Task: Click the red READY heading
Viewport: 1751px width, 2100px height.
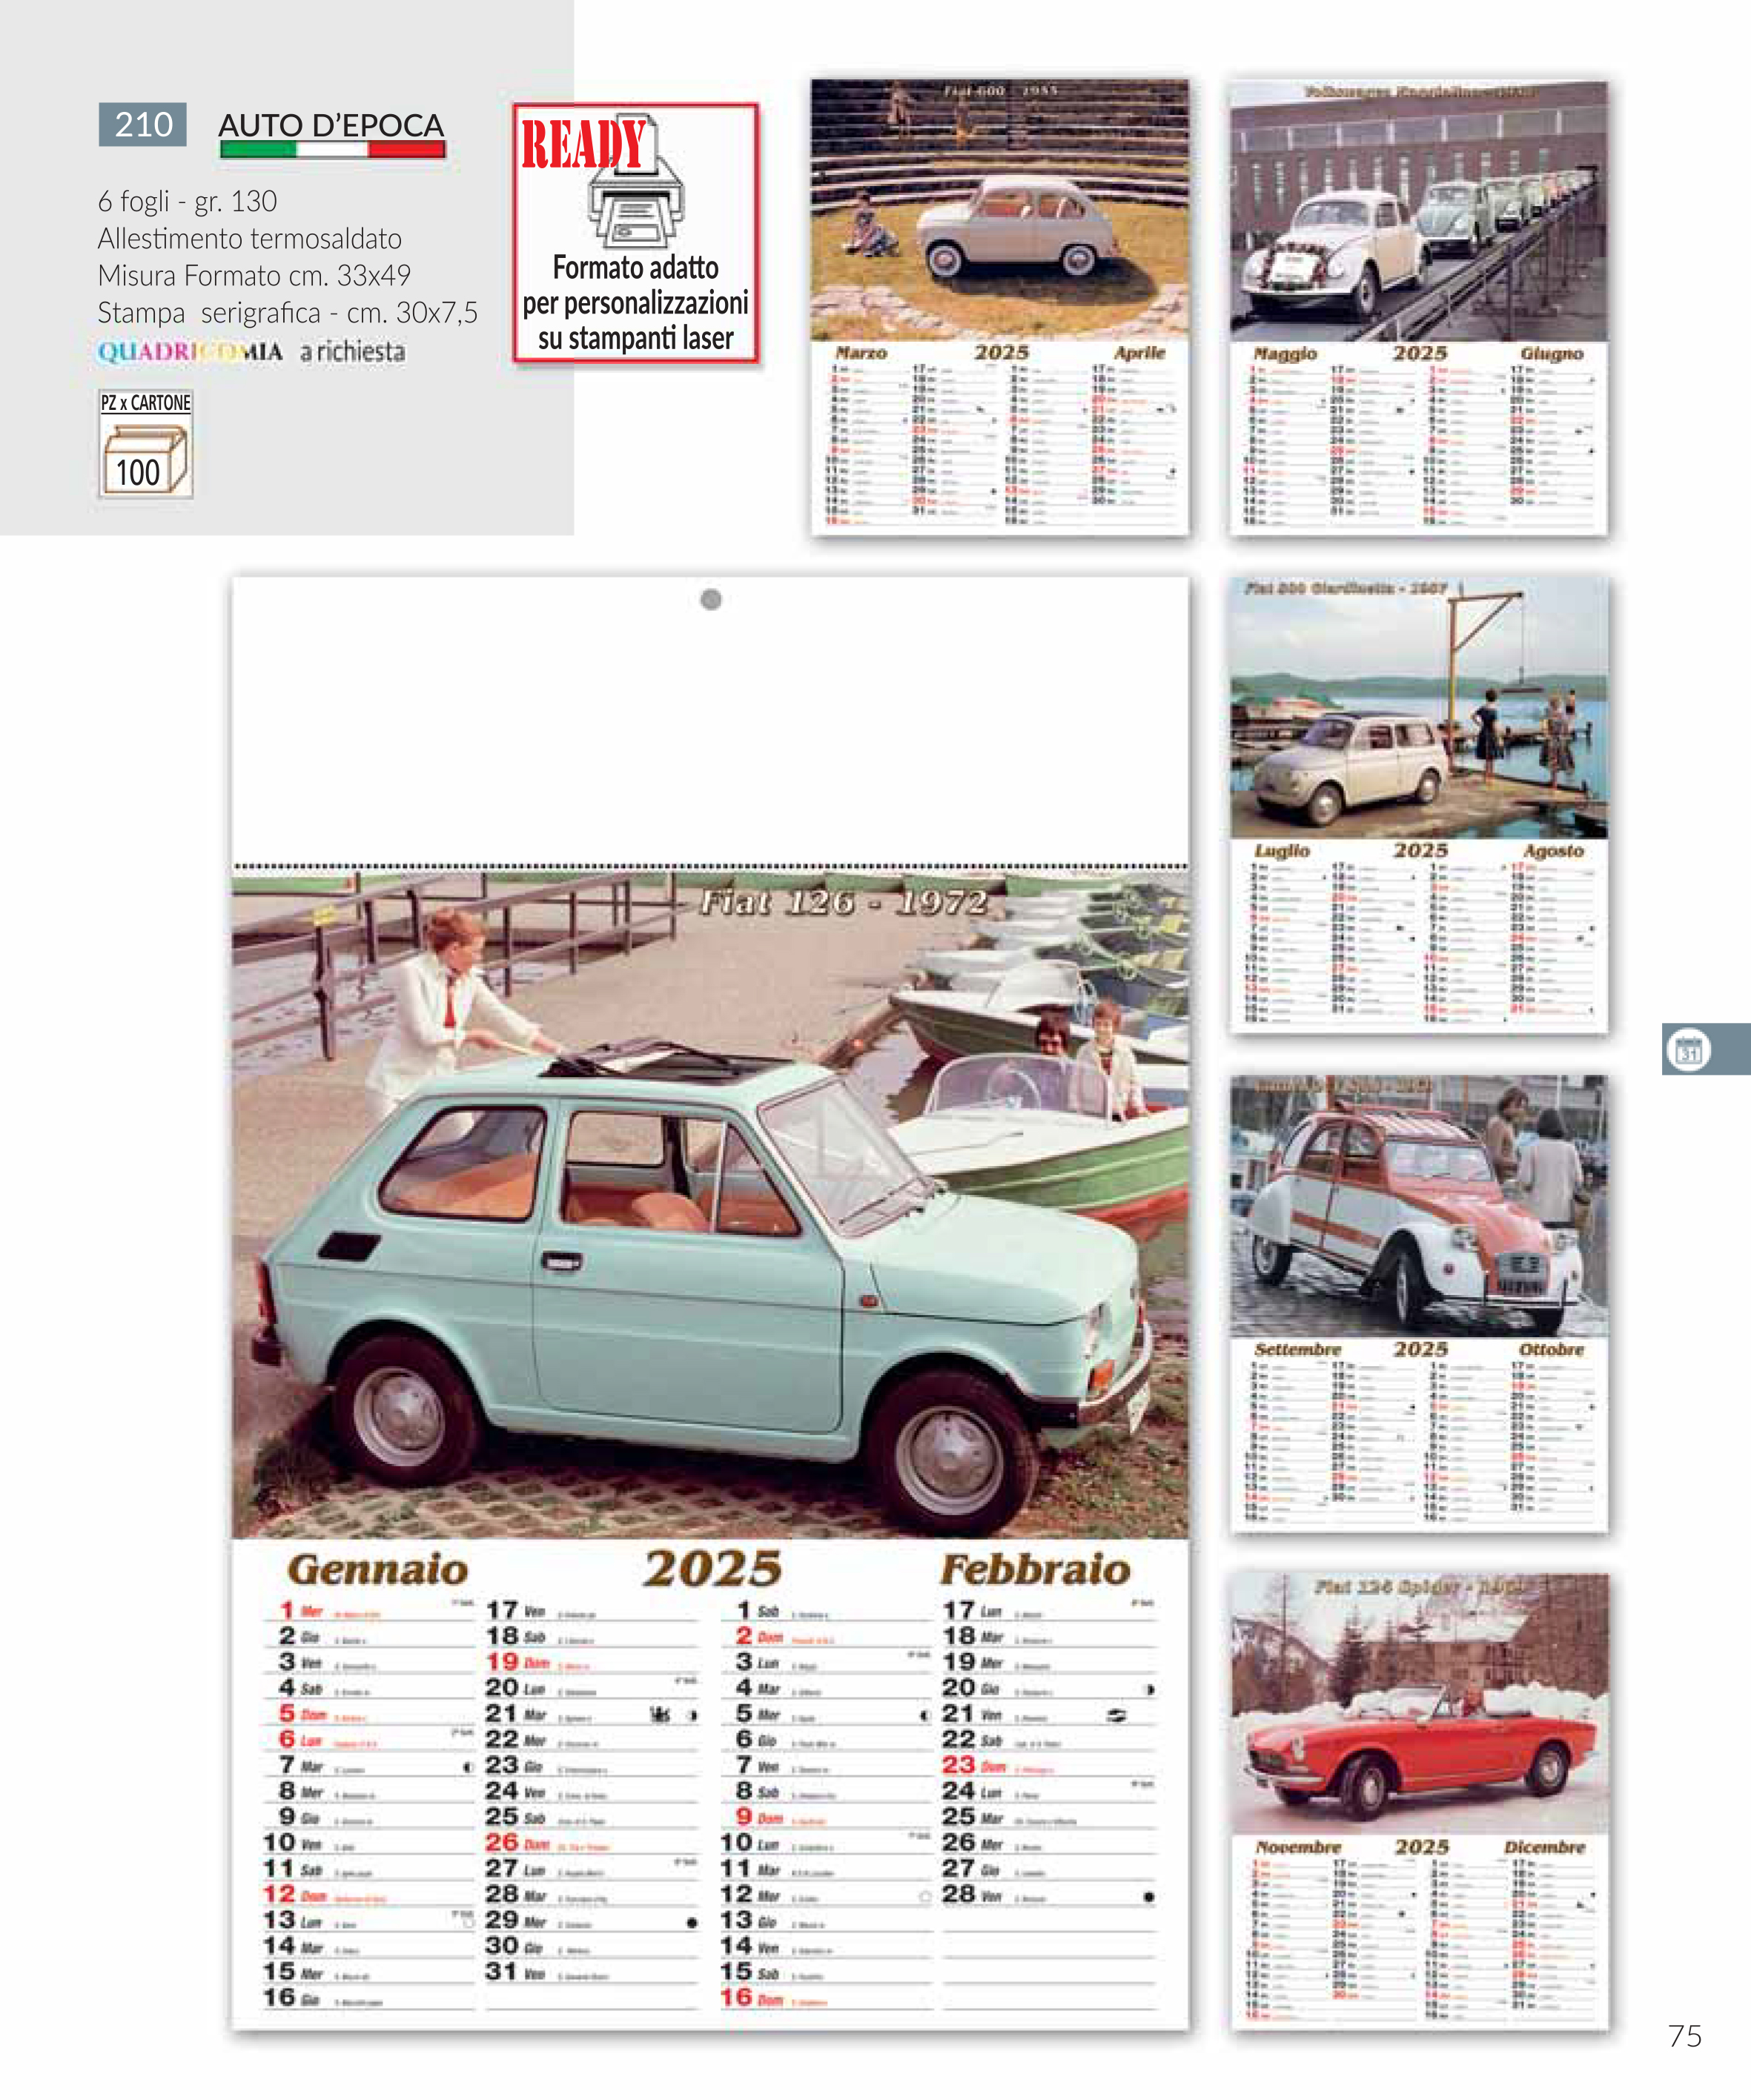Action: 583,143
